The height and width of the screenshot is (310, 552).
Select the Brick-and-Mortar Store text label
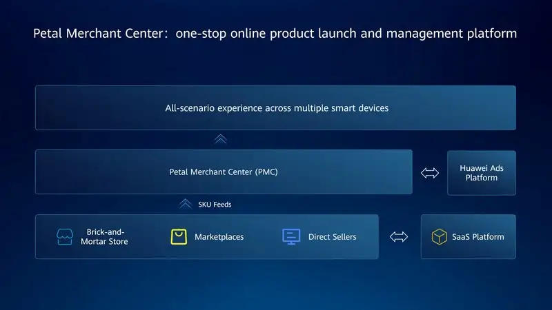[x=104, y=237]
